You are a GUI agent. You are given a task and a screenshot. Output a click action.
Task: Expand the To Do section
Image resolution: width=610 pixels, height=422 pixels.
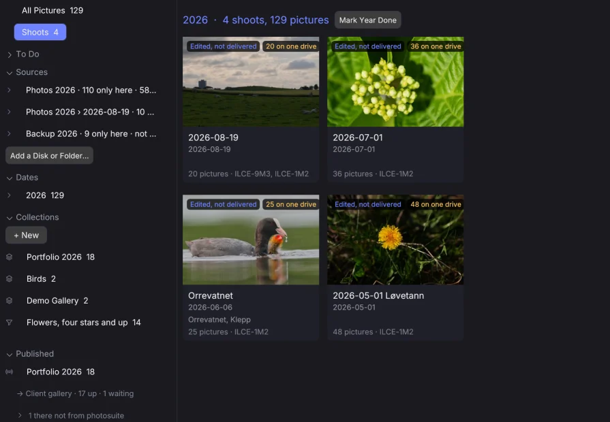pyautogui.click(x=10, y=54)
